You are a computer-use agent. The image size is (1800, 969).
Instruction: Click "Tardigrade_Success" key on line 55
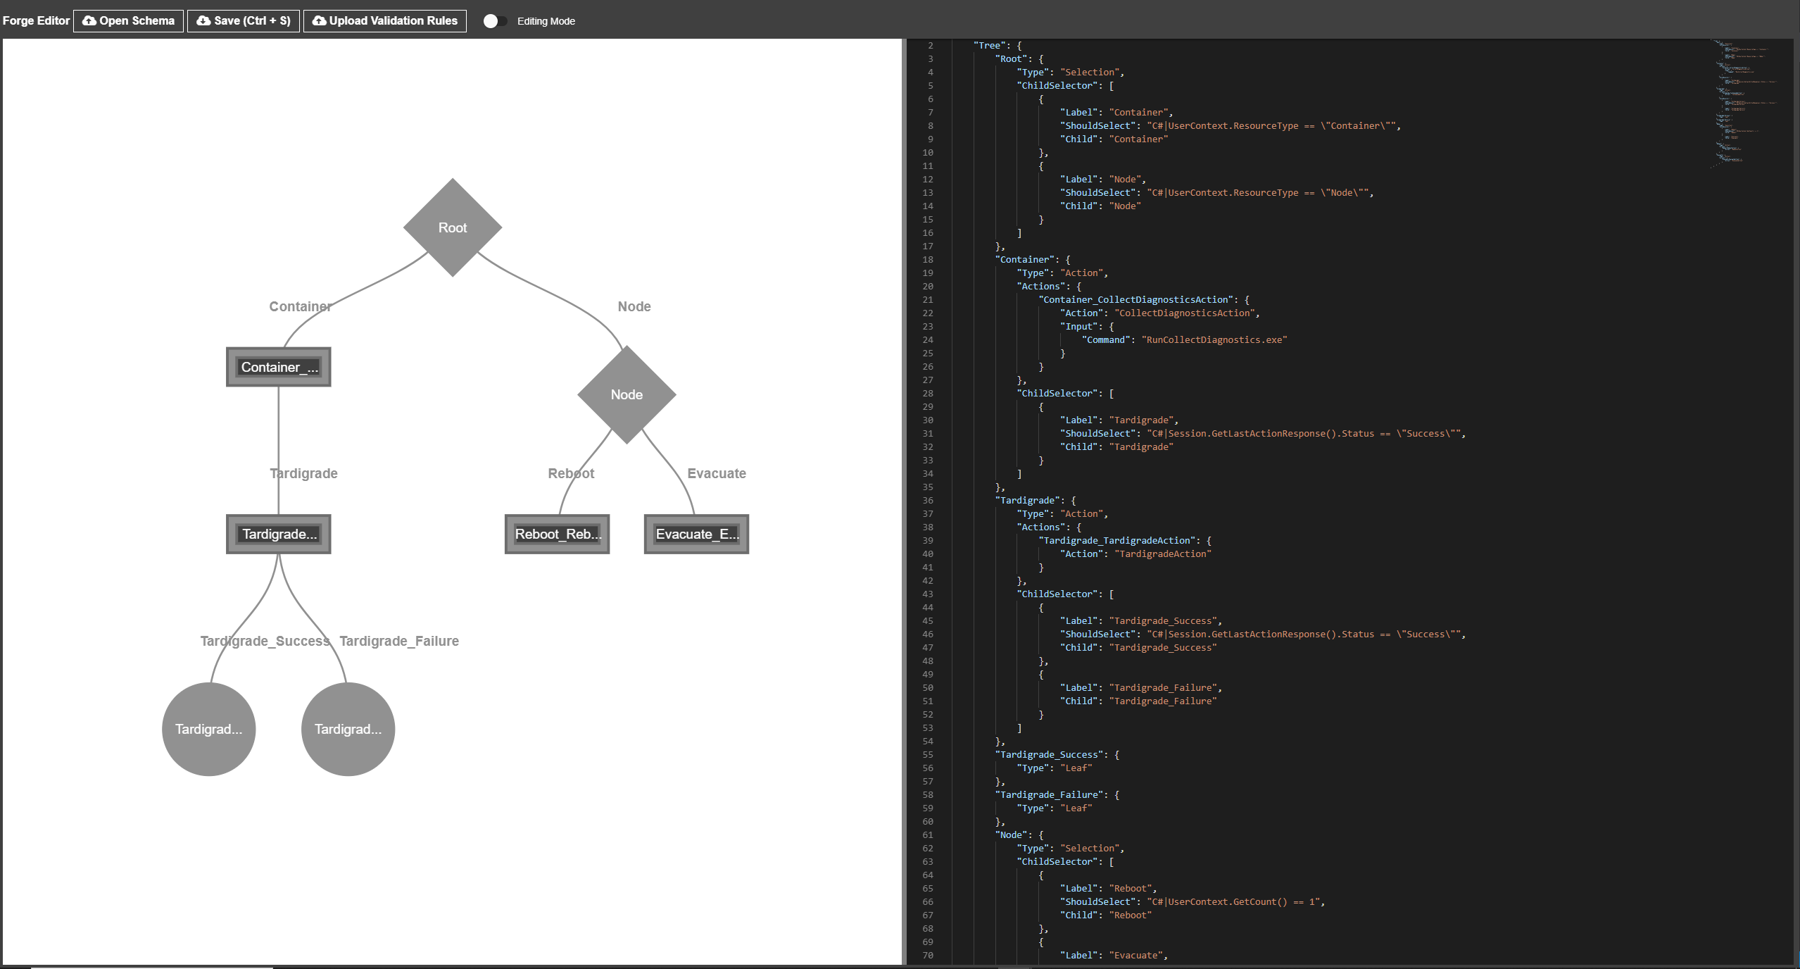pos(1049,754)
